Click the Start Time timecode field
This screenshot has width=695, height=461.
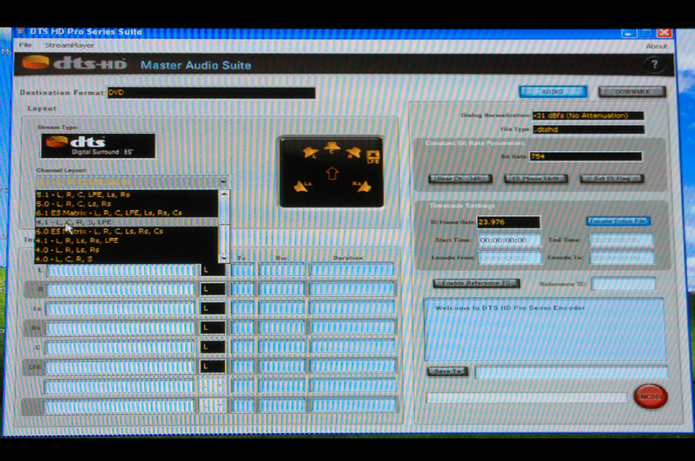point(509,240)
